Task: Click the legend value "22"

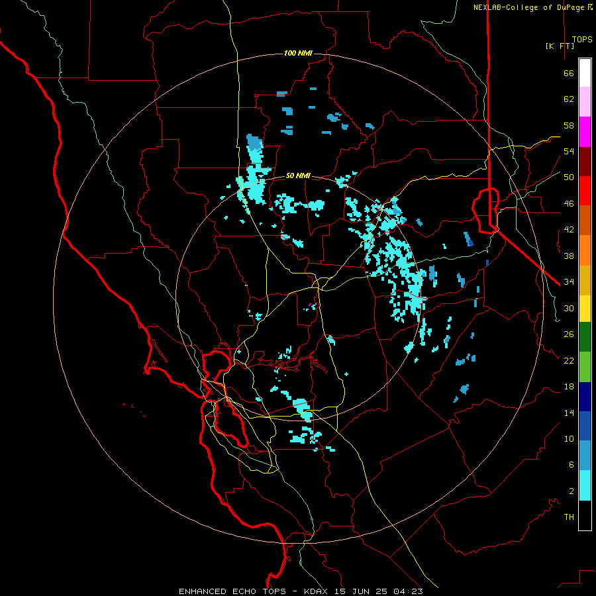Action: (x=569, y=361)
